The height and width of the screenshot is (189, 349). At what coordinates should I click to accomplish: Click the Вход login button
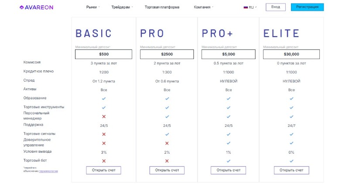pyautogui.click(x=276, y=7)
